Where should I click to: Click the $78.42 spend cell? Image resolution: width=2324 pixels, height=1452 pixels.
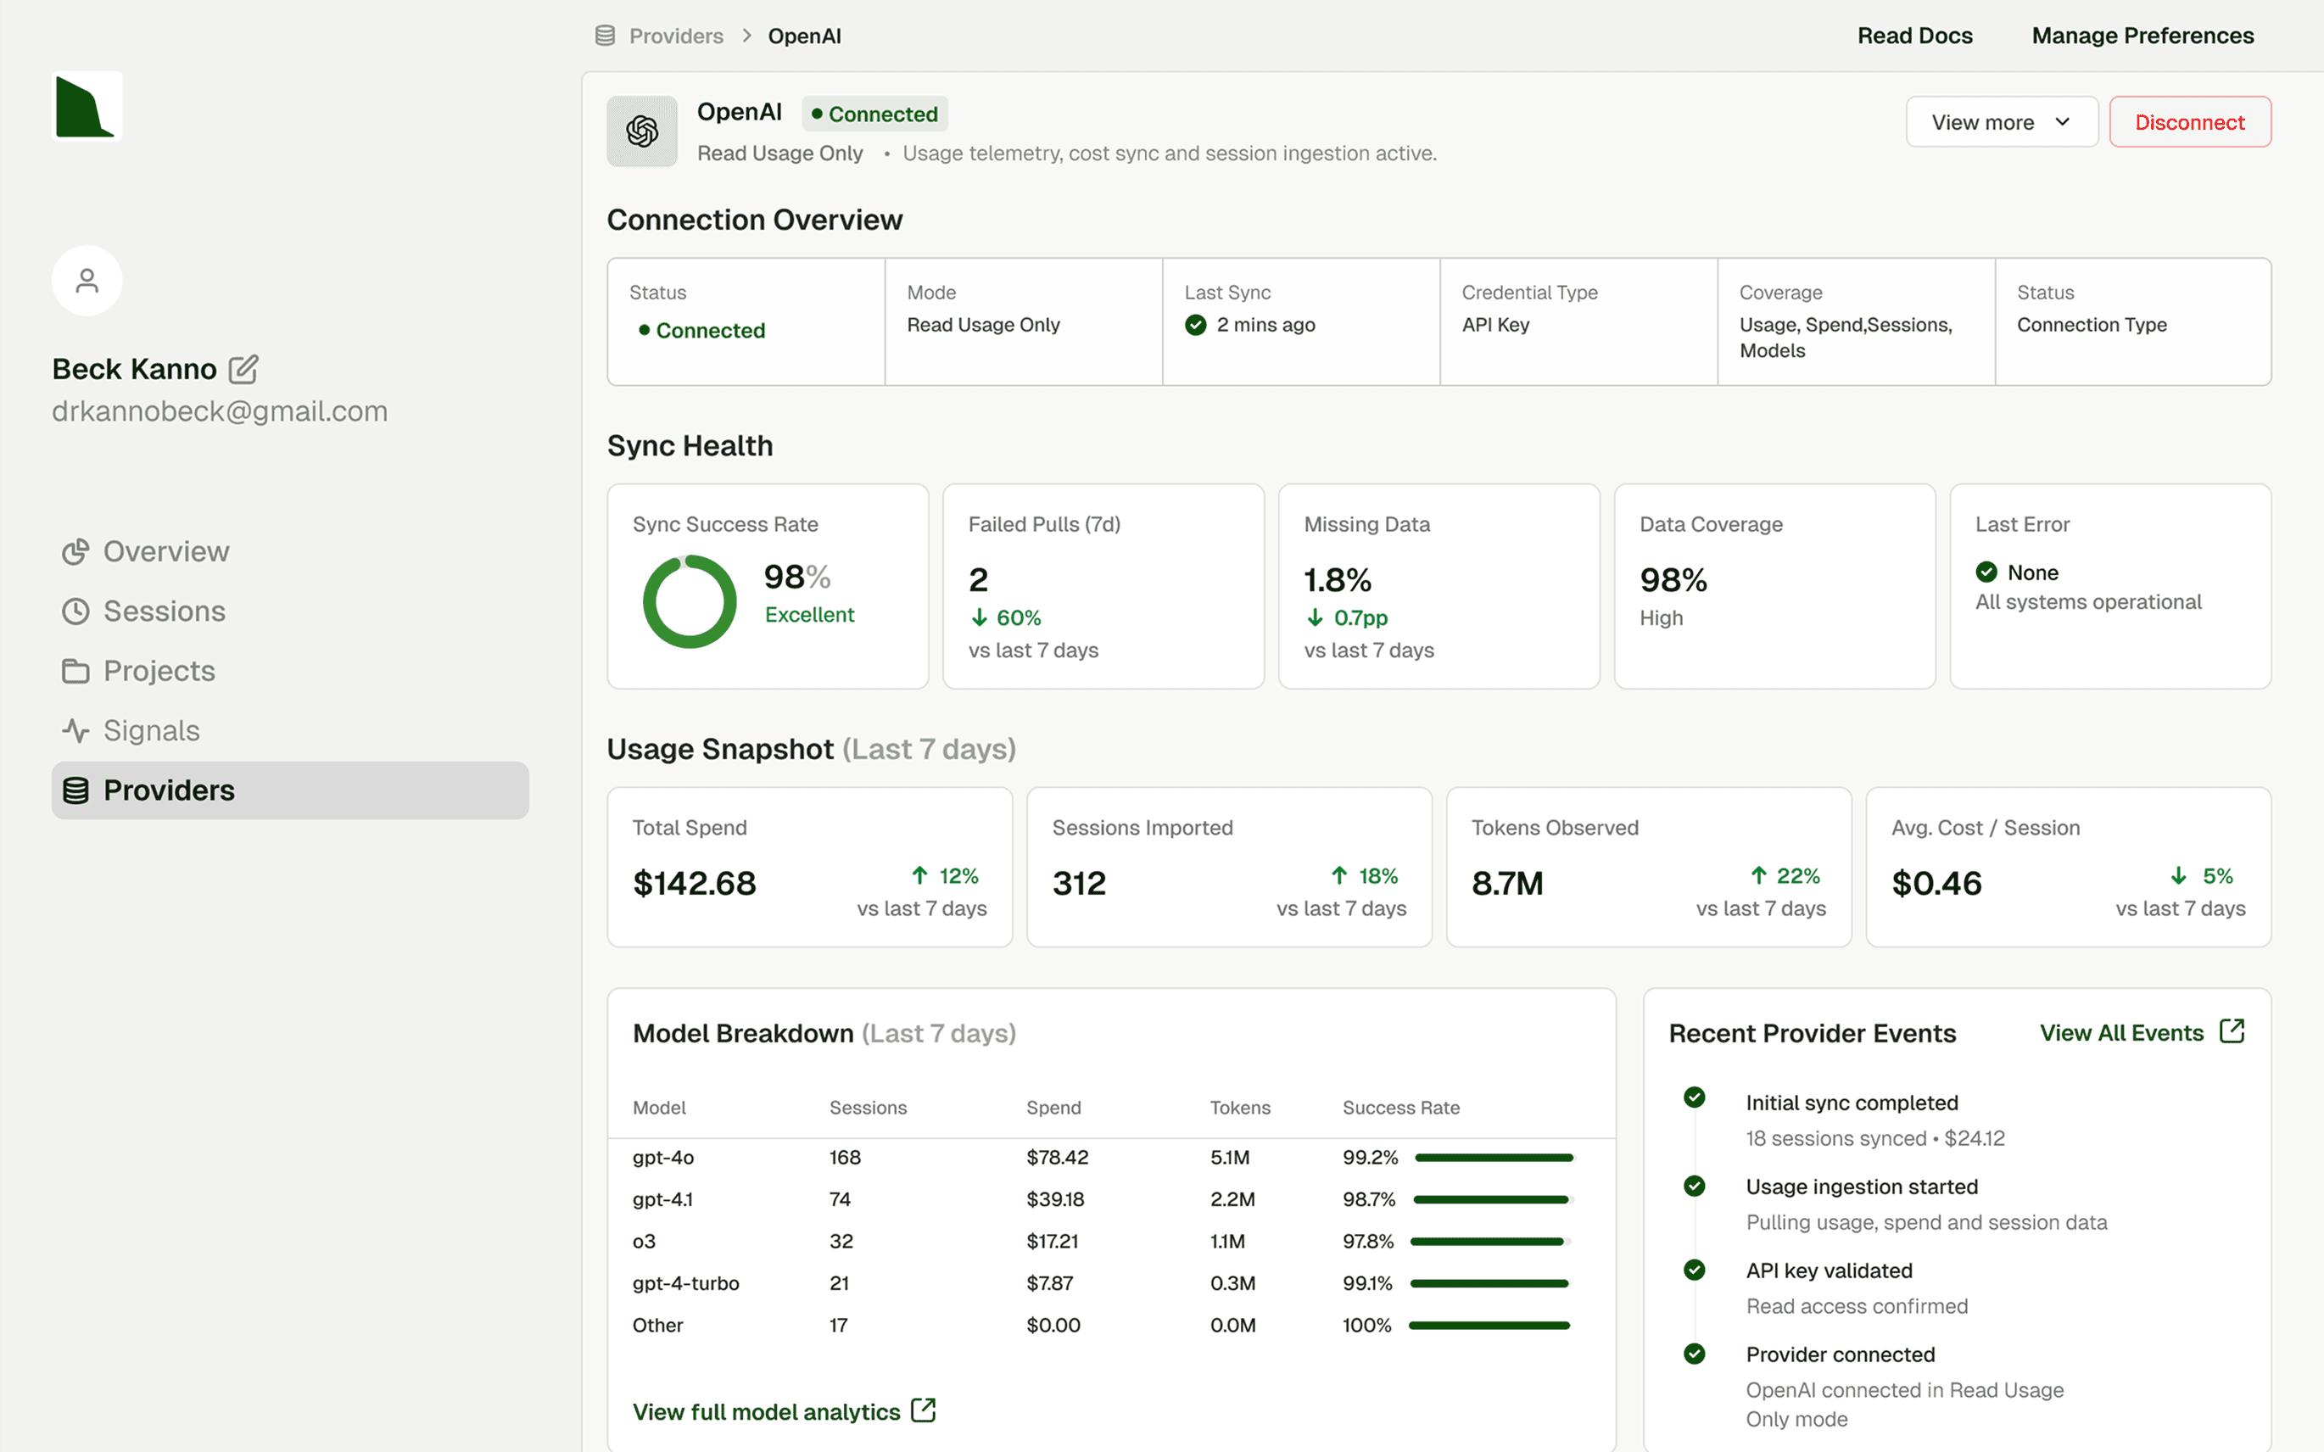click(x=1058, y=1157)
